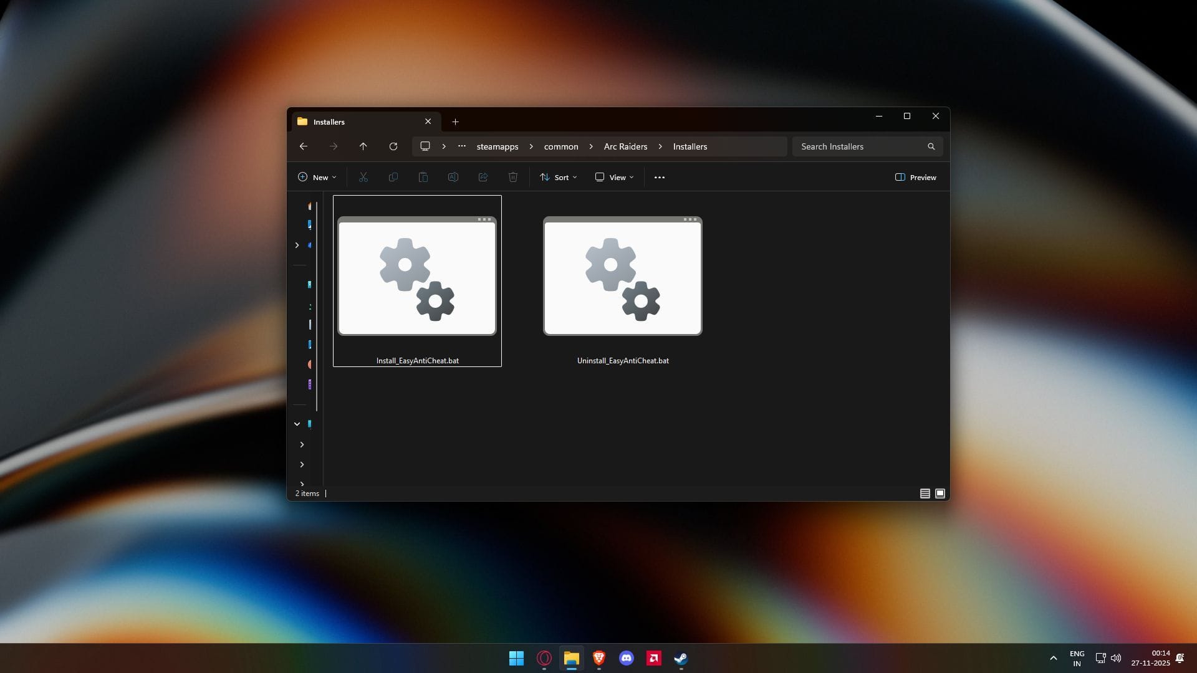Toggle the Preview pane
The image size is (1197, 673).
915,178
